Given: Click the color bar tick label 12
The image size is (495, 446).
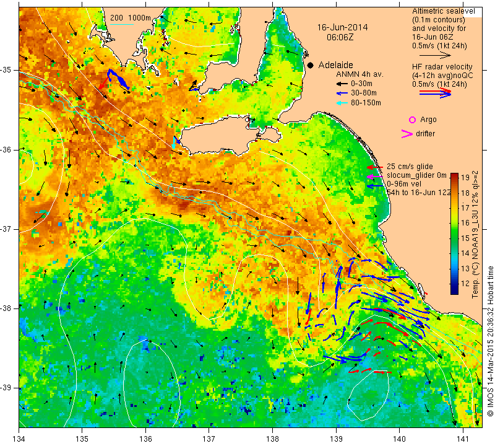Looking at the screenshot, I should coord(465,284).
